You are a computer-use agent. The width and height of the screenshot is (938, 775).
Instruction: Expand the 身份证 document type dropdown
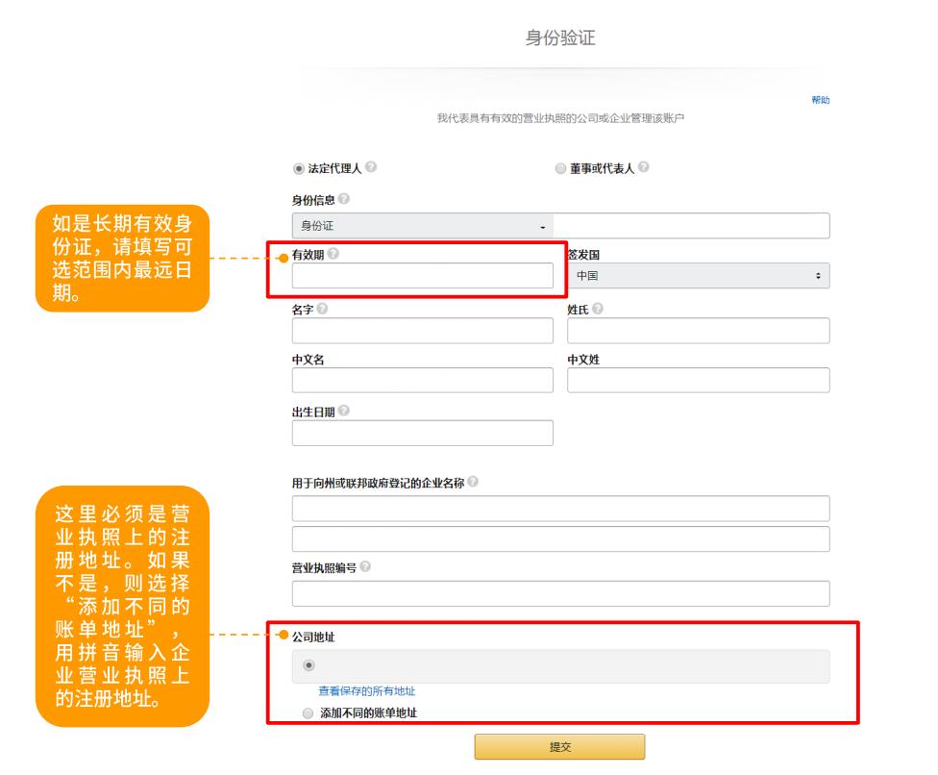(x=421, y=226)
